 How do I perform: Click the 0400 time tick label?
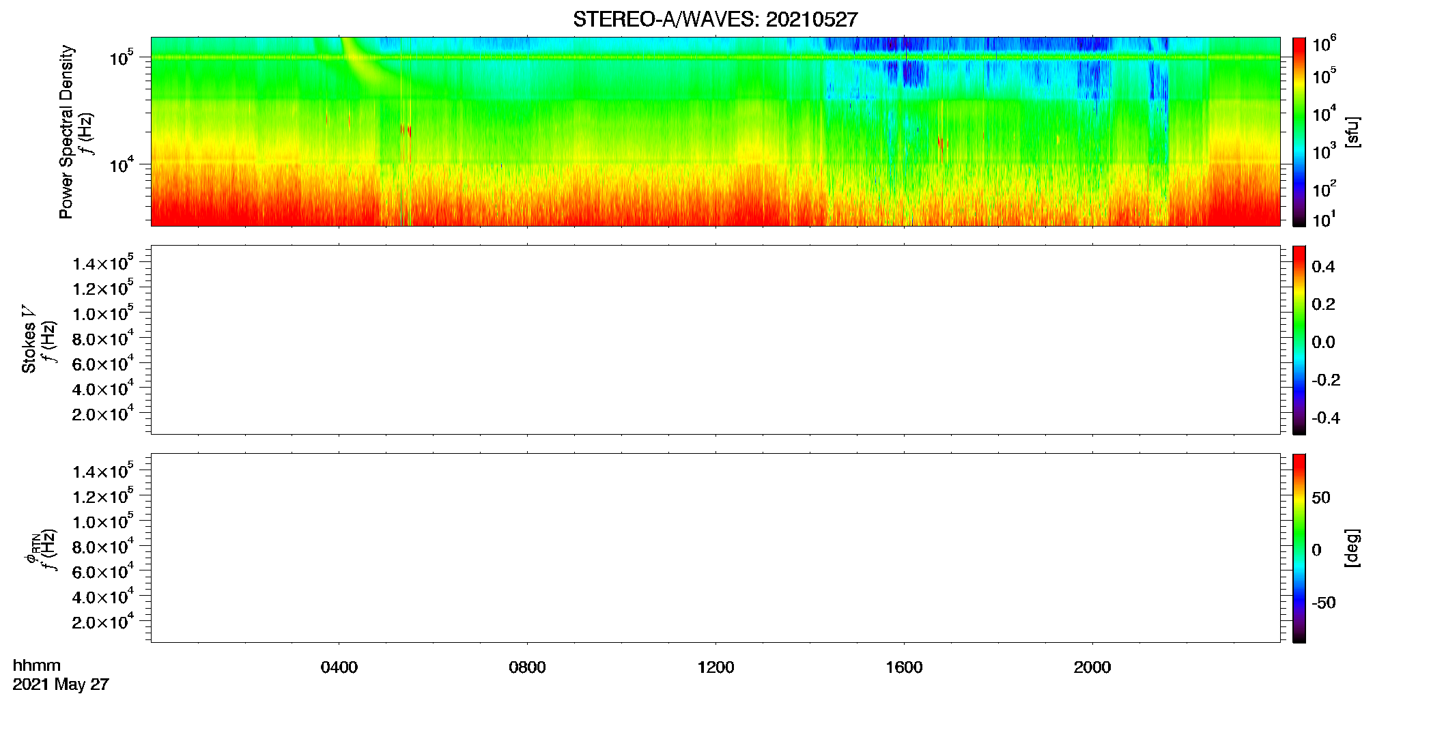339,667
